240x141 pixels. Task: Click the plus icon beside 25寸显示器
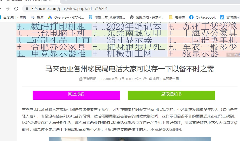[95, 40]
